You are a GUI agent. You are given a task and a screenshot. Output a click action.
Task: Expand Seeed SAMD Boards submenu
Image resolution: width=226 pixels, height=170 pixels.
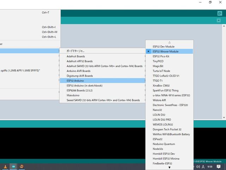click(102, 100)
